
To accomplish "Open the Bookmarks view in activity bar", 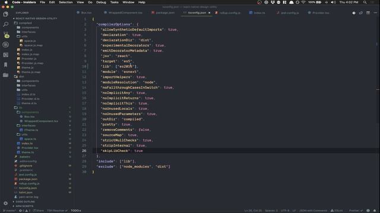I will pyautogui.click(x=5, y=64).
